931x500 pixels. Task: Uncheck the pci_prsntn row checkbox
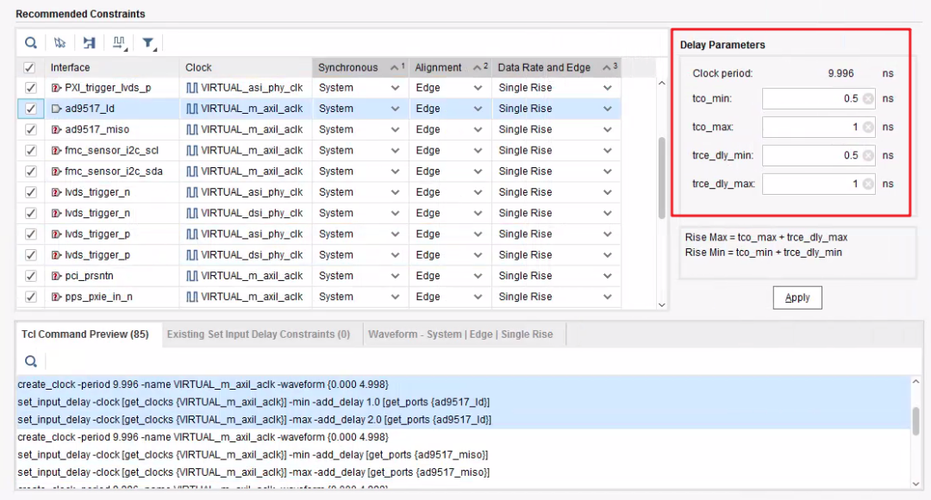(30, 276)
